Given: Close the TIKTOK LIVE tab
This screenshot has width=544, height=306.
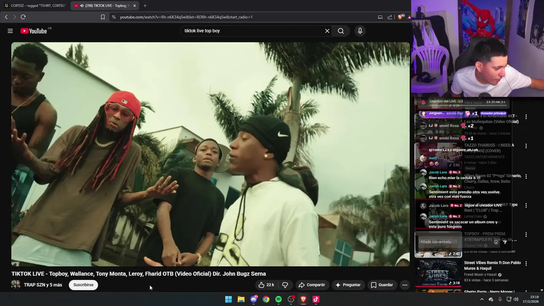Looking at the screenshot, I should [x=135, y=6].
